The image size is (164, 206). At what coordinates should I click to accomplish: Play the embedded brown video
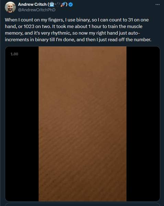[82, 124]
